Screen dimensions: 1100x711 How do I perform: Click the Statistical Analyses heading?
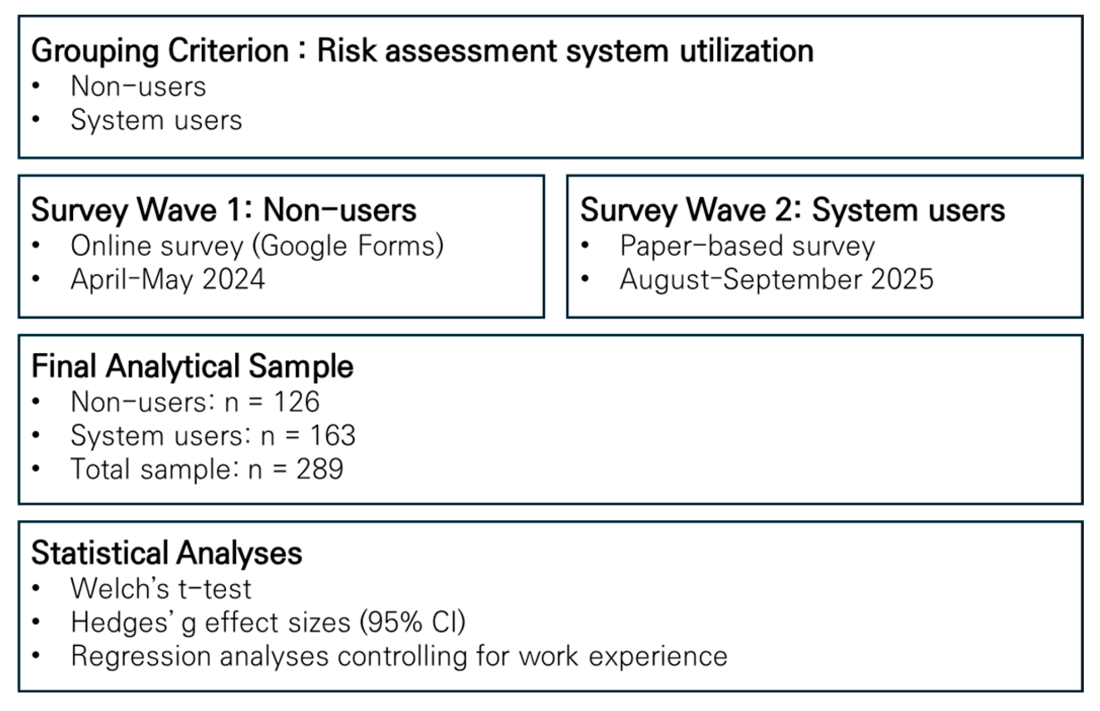click(x=166, y=553)
